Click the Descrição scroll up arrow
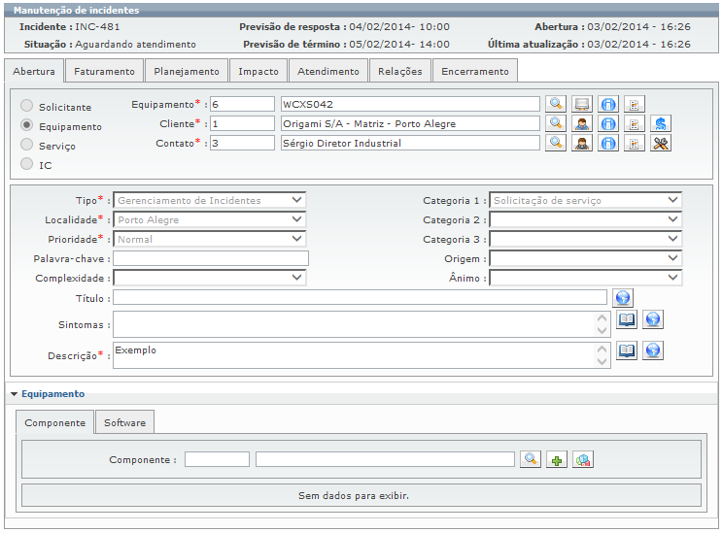This screenshot has height=533, width=723. (x=602, y=350)
